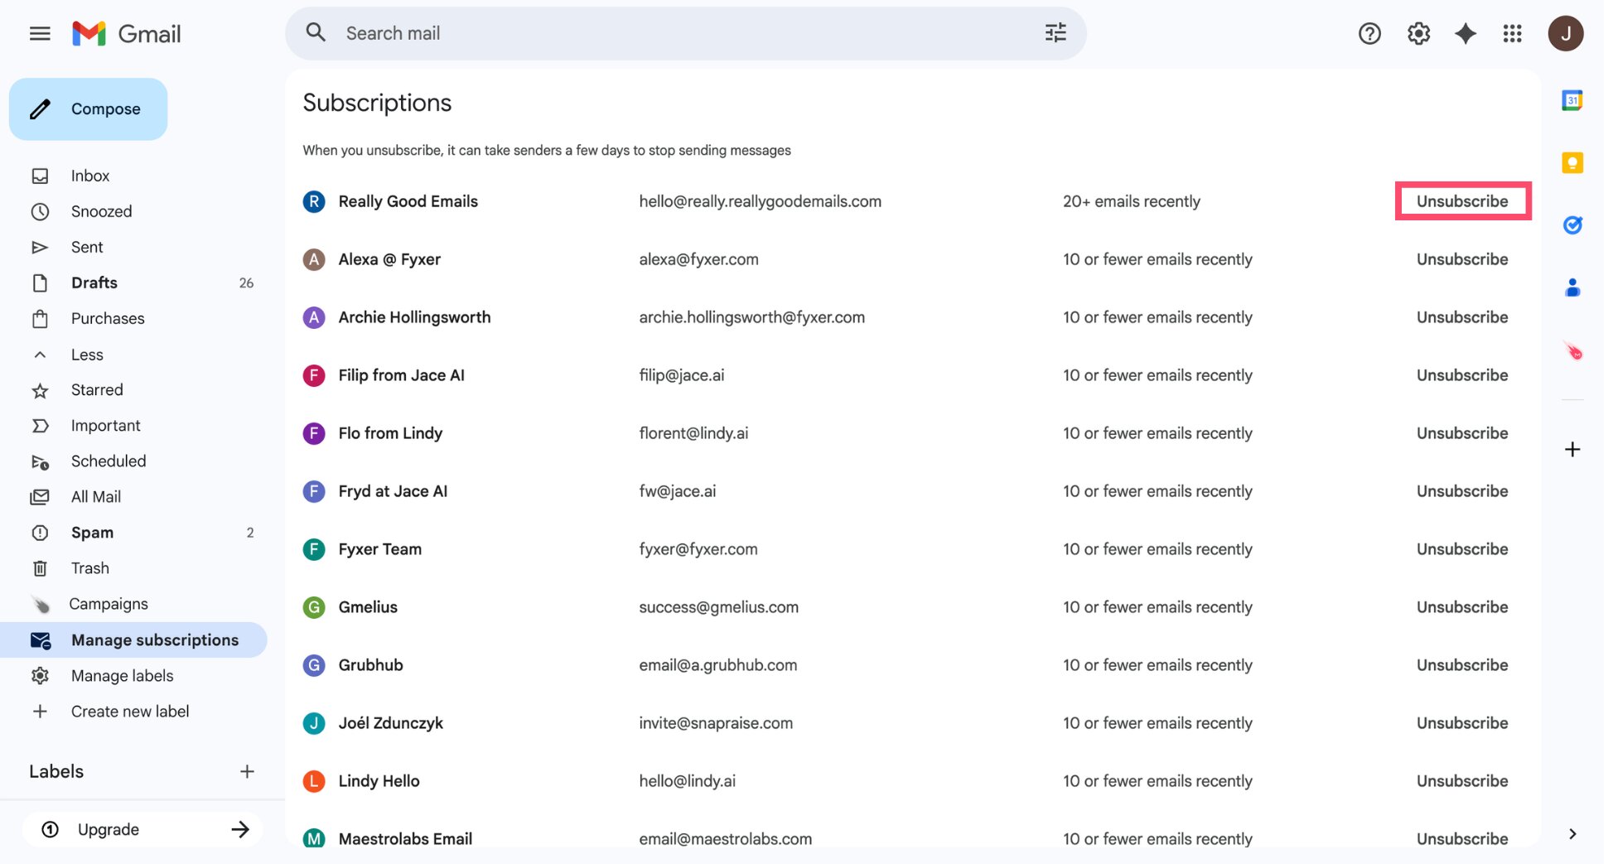1608x864 pixels.
Task: Unsubscribe from Joél Zdunczyk
Action: tap(1462, 723)
